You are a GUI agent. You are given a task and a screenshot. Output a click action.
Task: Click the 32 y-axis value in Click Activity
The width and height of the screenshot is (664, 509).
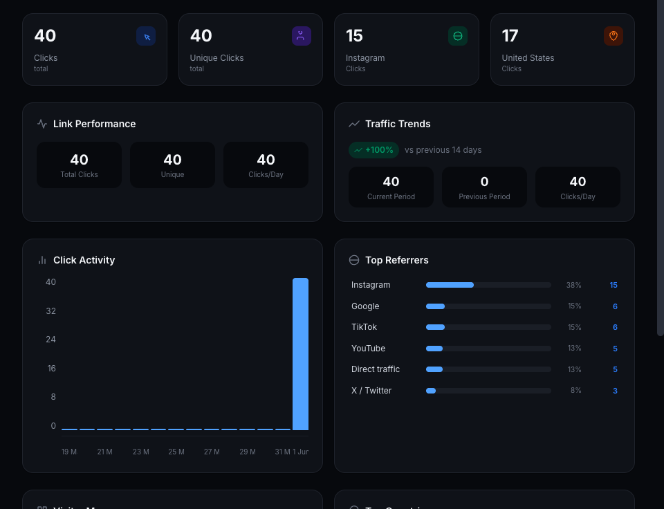point(50,311)
